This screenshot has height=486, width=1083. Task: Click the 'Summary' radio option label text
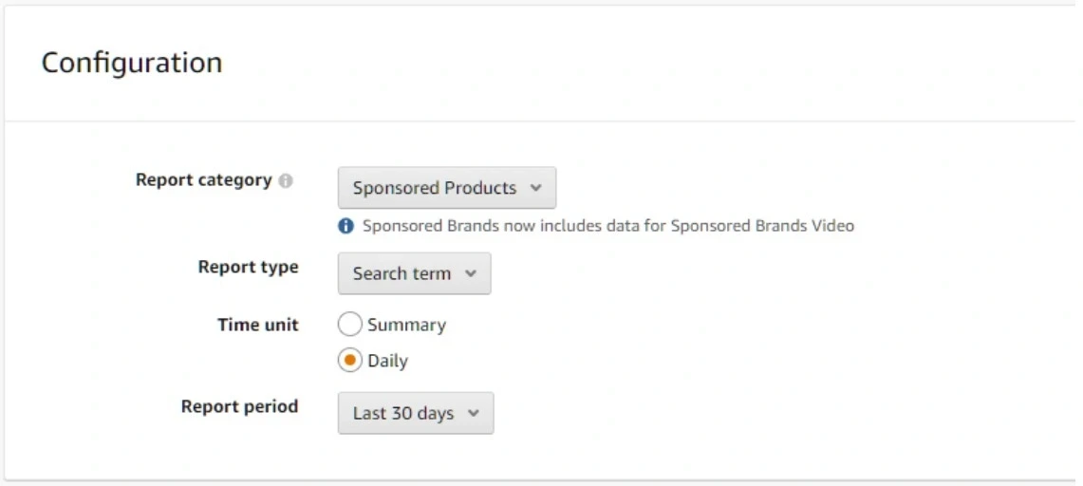pos(406,325)
